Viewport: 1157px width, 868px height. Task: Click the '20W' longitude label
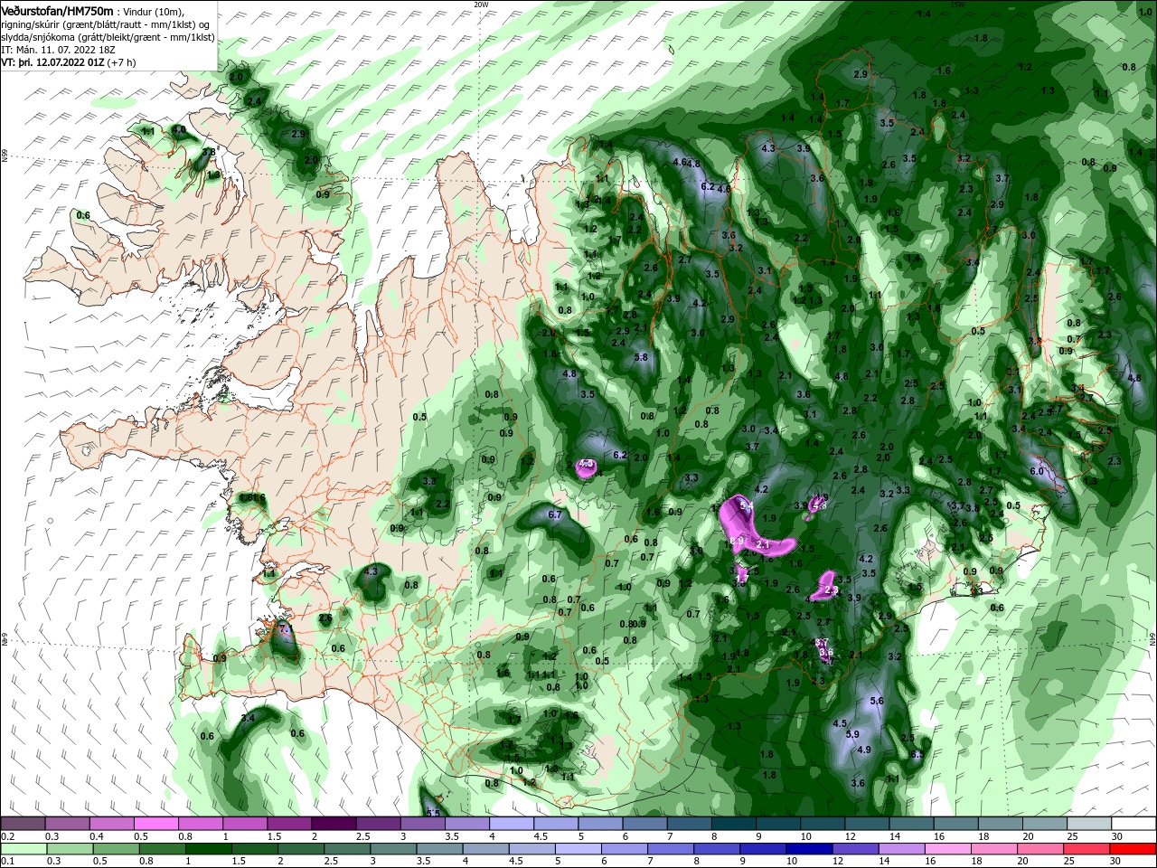coord(481,4)
